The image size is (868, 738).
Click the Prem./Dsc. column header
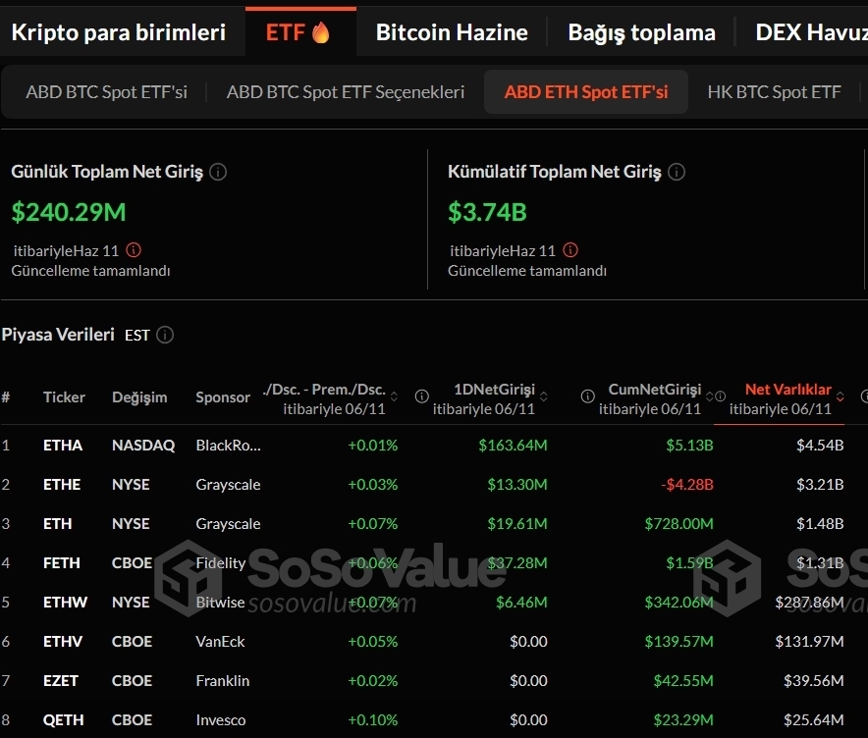pos(324,390)
